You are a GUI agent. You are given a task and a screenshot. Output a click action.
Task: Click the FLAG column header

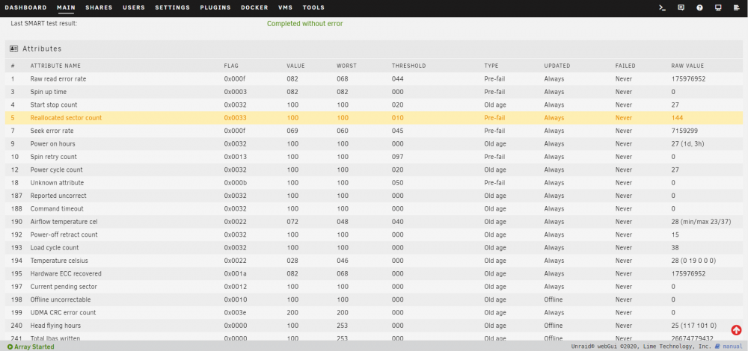pos(231,66)
